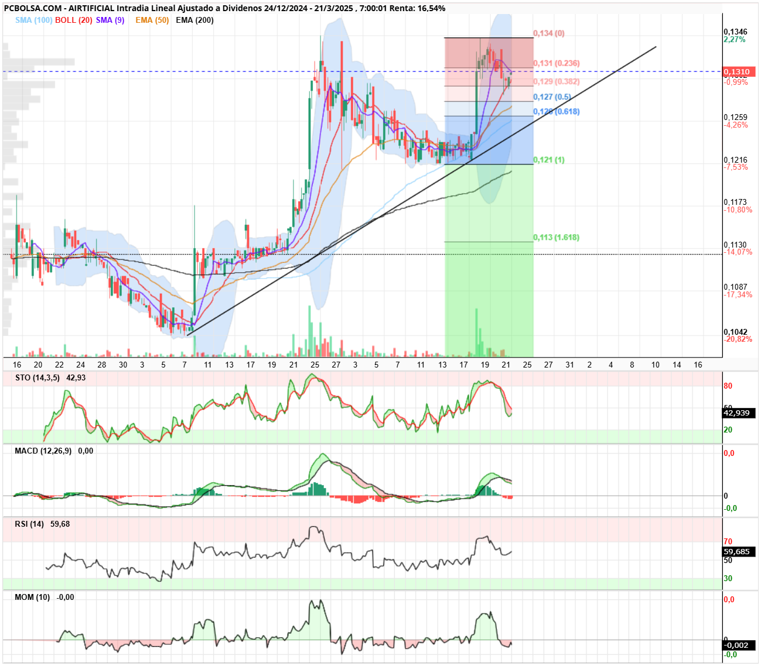761x666 pixels.
Task: Click the STO (14,3,5) indicator title
Action: [x=37, y=377]
